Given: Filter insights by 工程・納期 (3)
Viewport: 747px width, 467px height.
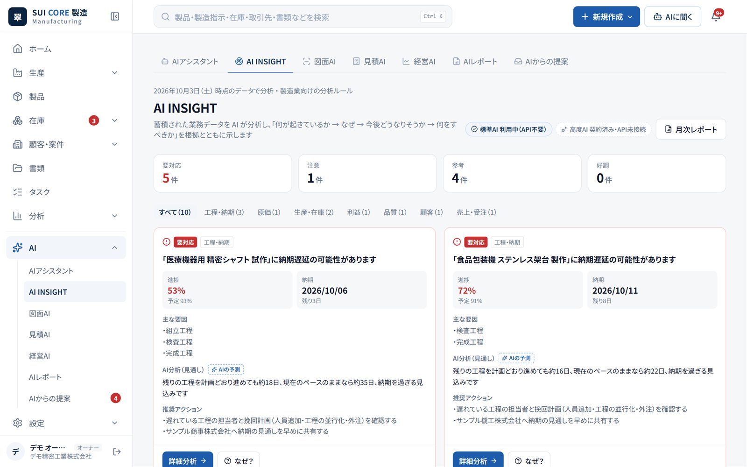Looking at the screenshot, I should (x=224, y=212).
